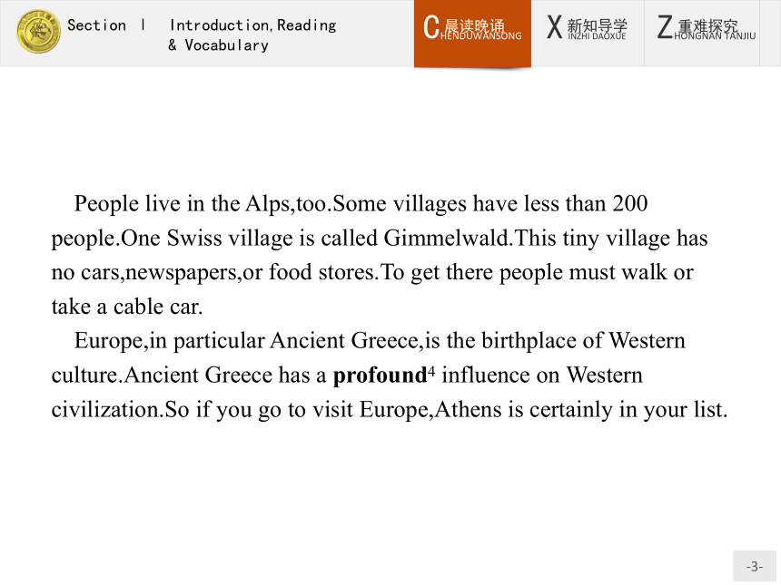Click the Section I header label
The width and height of the screenshot is (781, 585).
[x=106, y=24]
